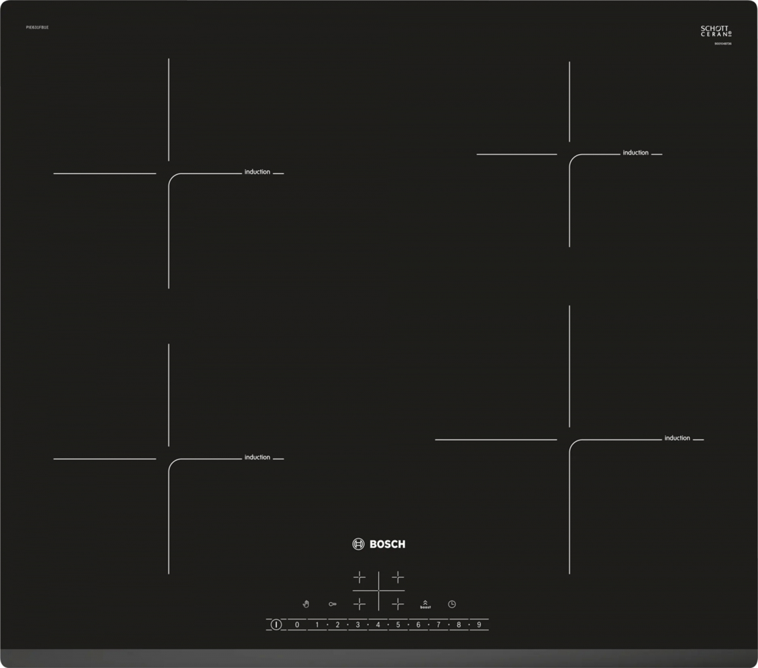Click the SCHOTT CERAN logo

(716, 31)
